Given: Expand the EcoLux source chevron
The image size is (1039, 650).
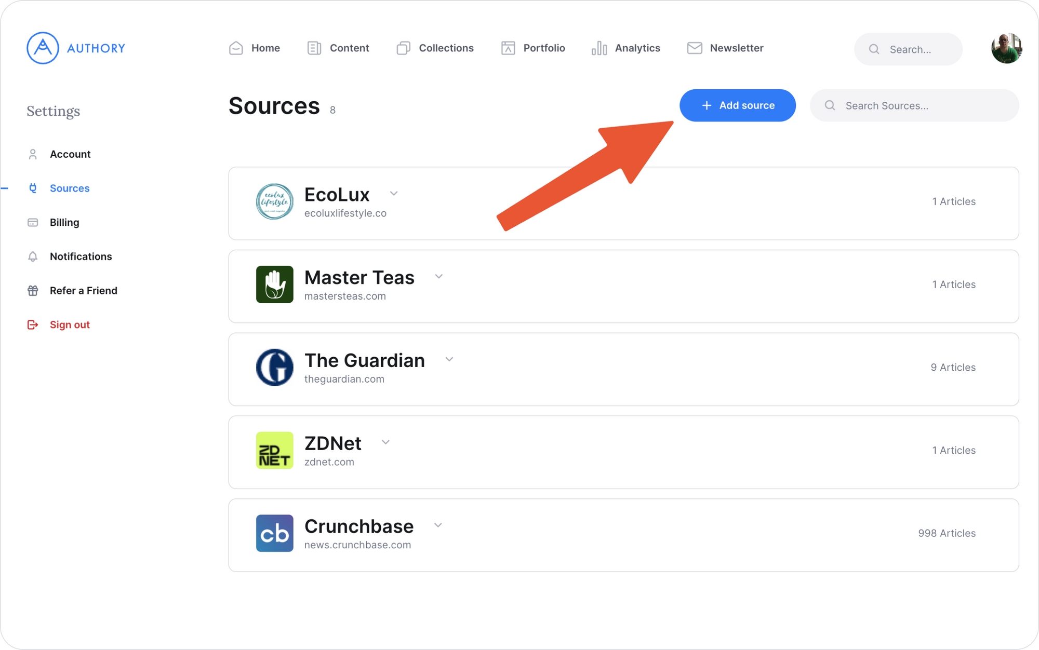Looking at the screenshot, I should point(394,194).
